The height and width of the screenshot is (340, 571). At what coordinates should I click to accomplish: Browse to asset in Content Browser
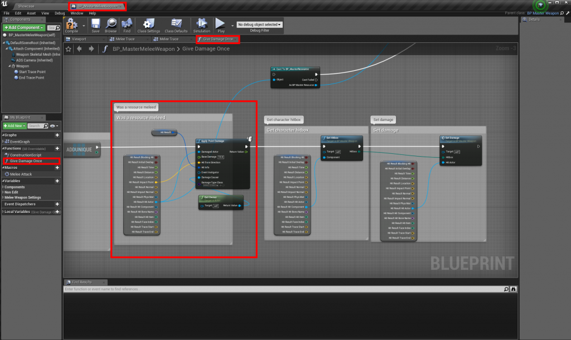click(111, 26)
